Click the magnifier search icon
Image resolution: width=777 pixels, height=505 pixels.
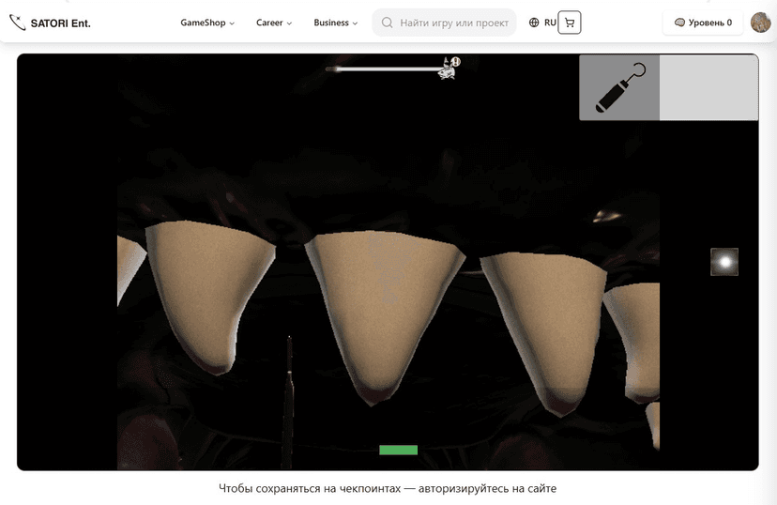point(387,23)
